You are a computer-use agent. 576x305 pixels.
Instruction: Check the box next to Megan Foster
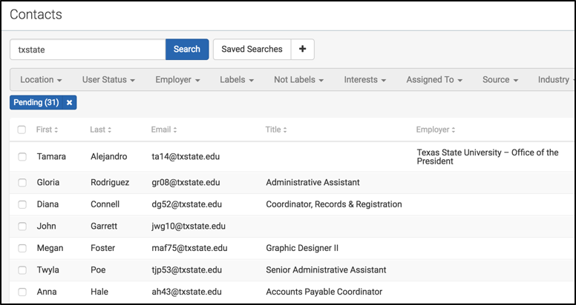(x=22, y=249)
